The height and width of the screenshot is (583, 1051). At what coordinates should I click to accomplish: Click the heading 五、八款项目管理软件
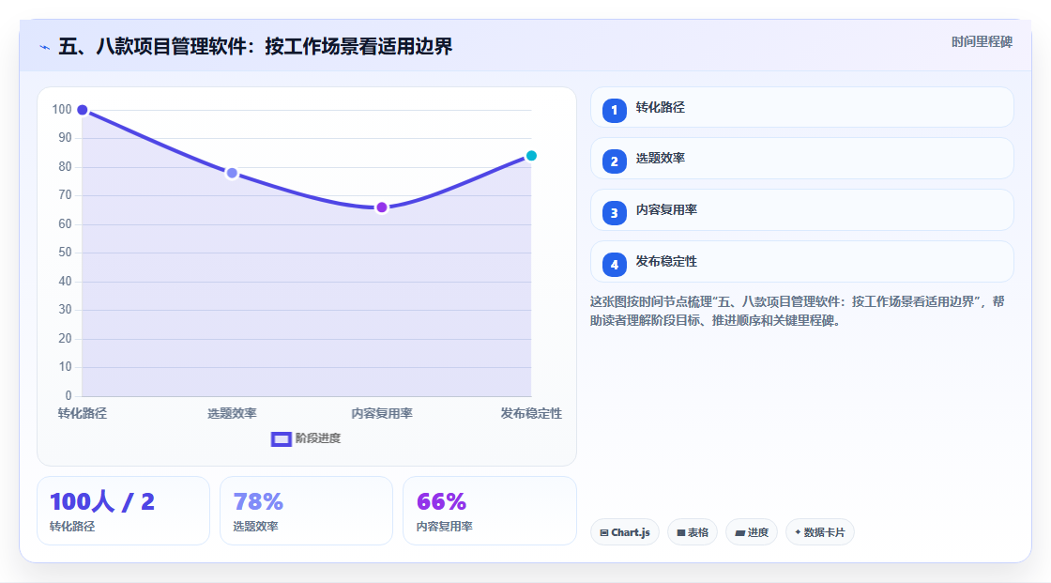click(x=255, y=47)
